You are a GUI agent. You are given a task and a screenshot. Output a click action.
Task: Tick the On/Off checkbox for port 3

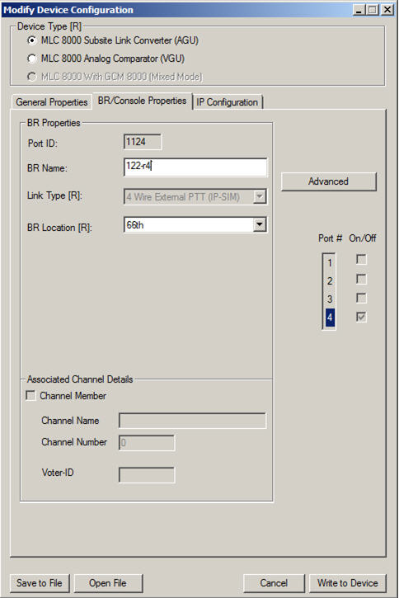(361, 298)
